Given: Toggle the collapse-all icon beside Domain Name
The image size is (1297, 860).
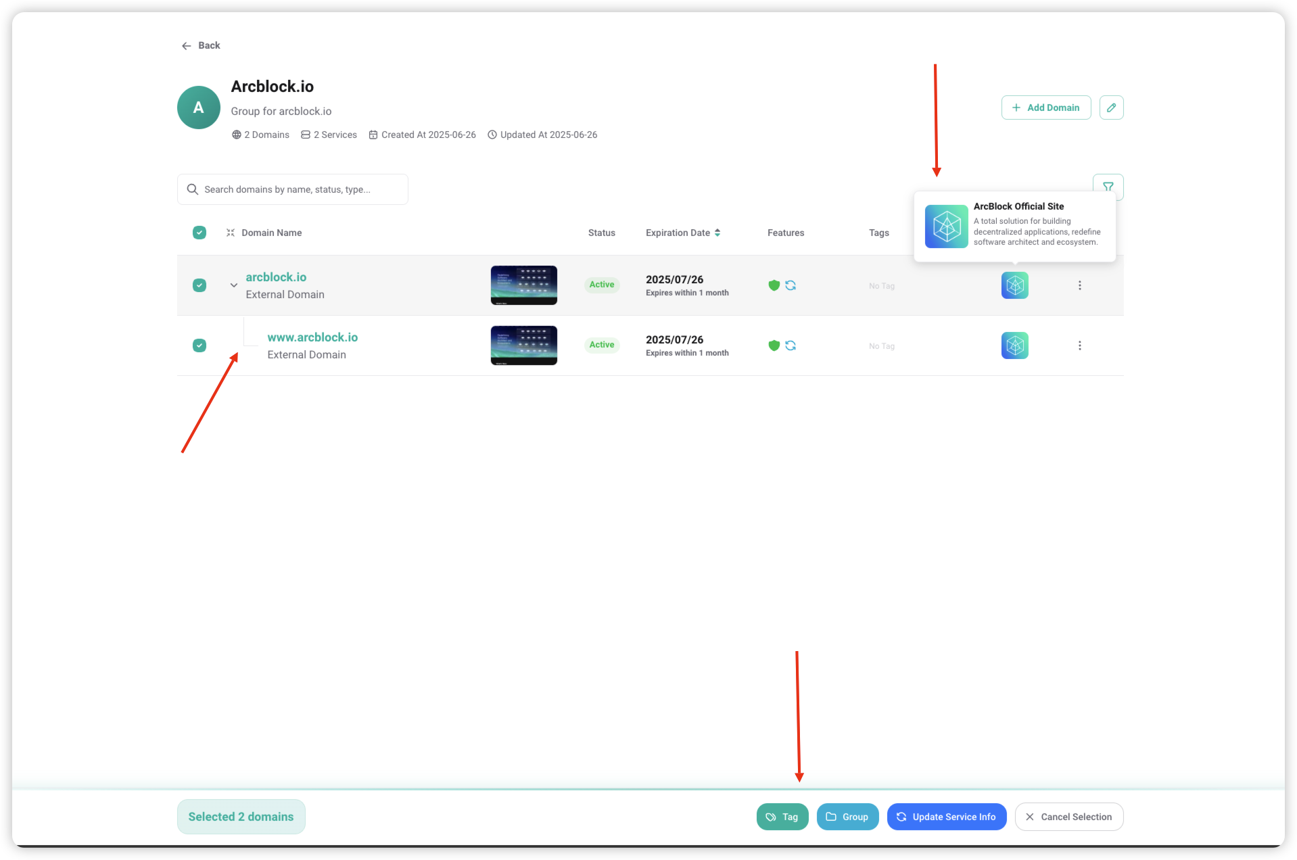Looking at the screenshot, I should coord(231,233).
